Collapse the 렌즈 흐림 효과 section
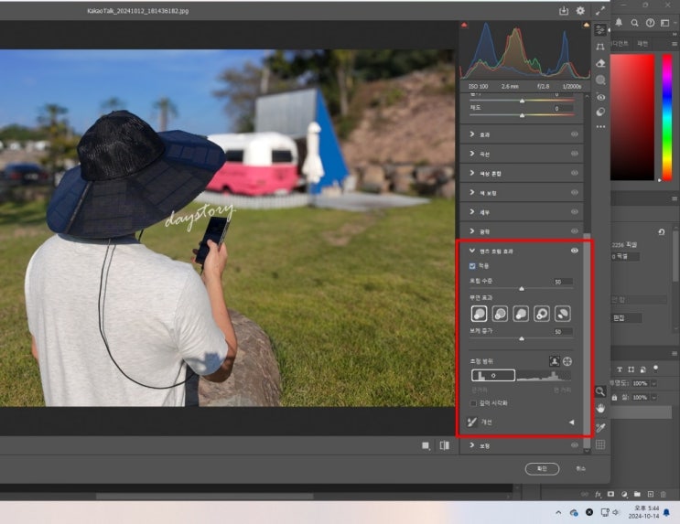This screenshot has height=524, width=680. coord(471,250)
